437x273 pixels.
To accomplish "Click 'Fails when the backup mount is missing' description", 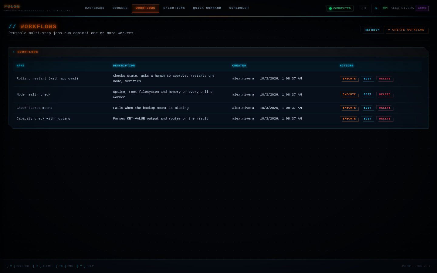I will (151, 108).
